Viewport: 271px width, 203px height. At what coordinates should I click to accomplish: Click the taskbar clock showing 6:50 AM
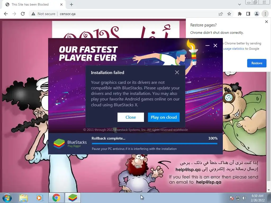click(258, 198)
